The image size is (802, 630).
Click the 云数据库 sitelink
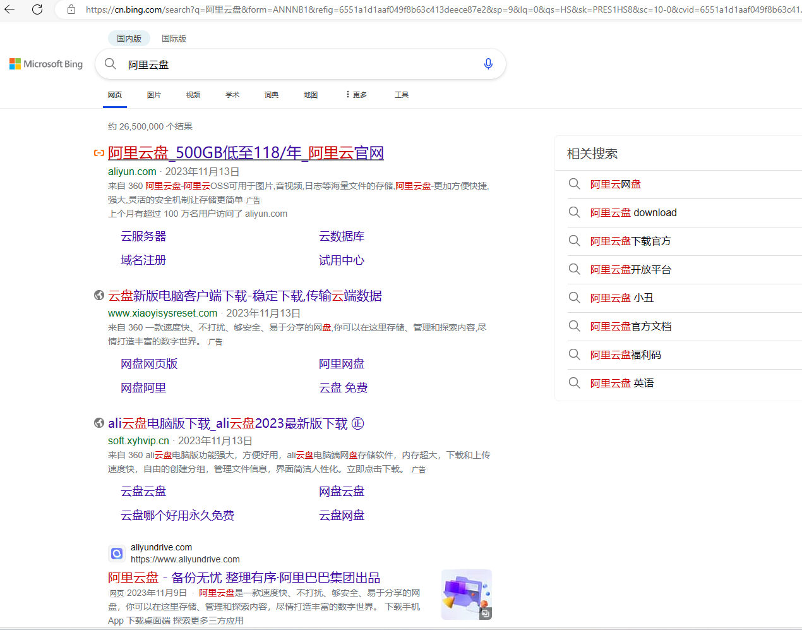342,236
